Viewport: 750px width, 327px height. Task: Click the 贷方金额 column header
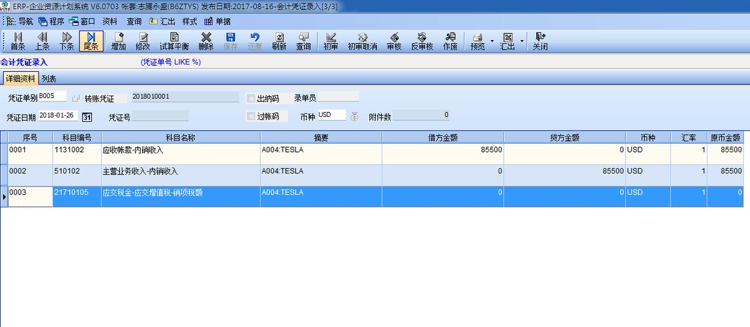click(565, 137)
